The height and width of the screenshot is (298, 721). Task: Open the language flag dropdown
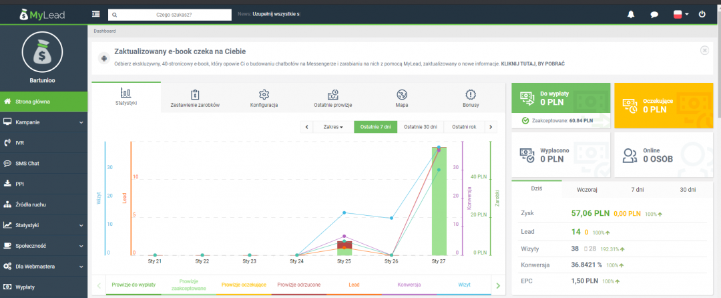pos(681,14)
